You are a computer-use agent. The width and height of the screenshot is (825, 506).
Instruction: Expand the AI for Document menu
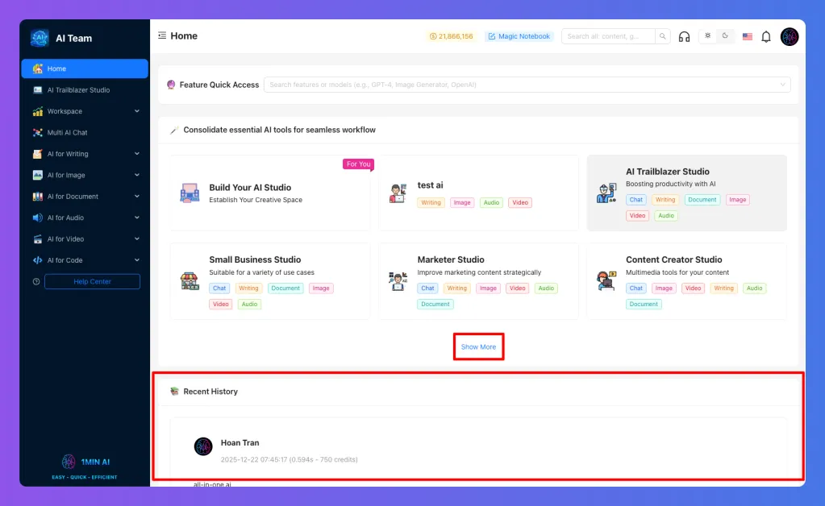point(85,197)
